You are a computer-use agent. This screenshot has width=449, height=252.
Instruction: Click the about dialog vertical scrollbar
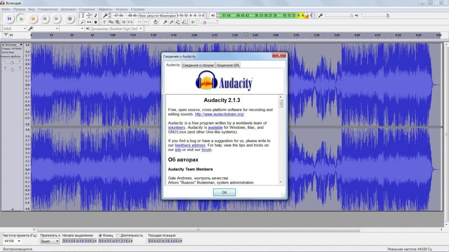281,139
